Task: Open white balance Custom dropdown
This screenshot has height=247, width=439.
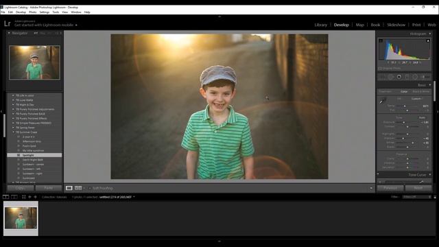Action: (x=417, y=99)
